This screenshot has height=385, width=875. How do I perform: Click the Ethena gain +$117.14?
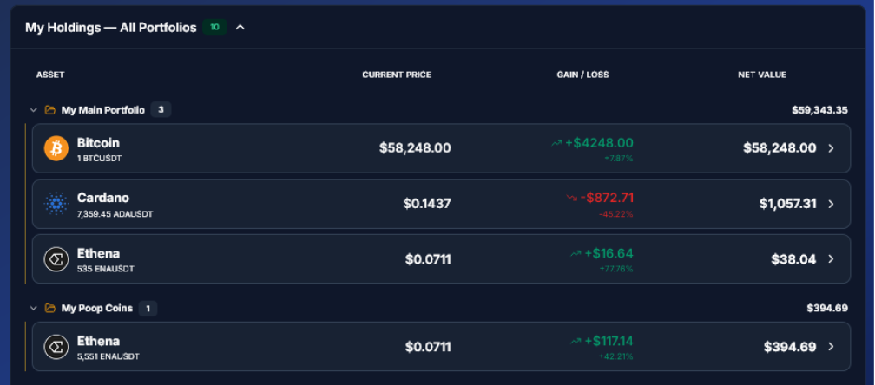coord(609,342)
